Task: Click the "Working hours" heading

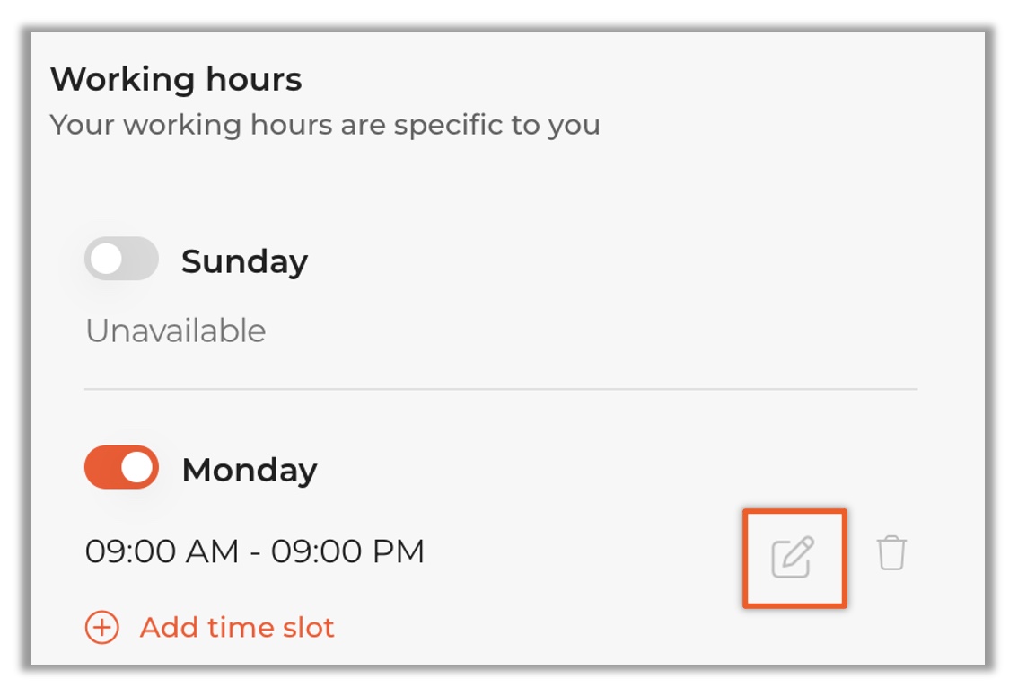Action: pyautogui.click(x=176, y=80)
